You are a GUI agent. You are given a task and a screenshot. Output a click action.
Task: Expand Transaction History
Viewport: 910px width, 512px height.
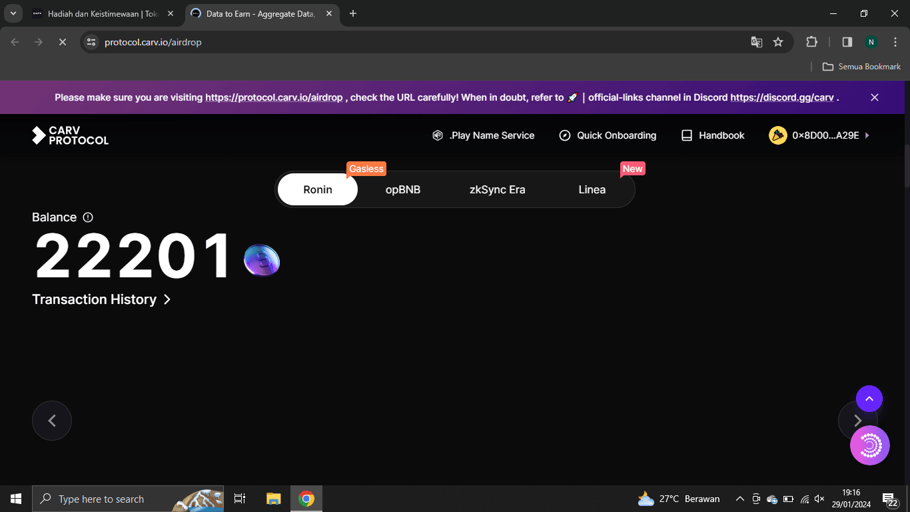(x=101, y=299)
